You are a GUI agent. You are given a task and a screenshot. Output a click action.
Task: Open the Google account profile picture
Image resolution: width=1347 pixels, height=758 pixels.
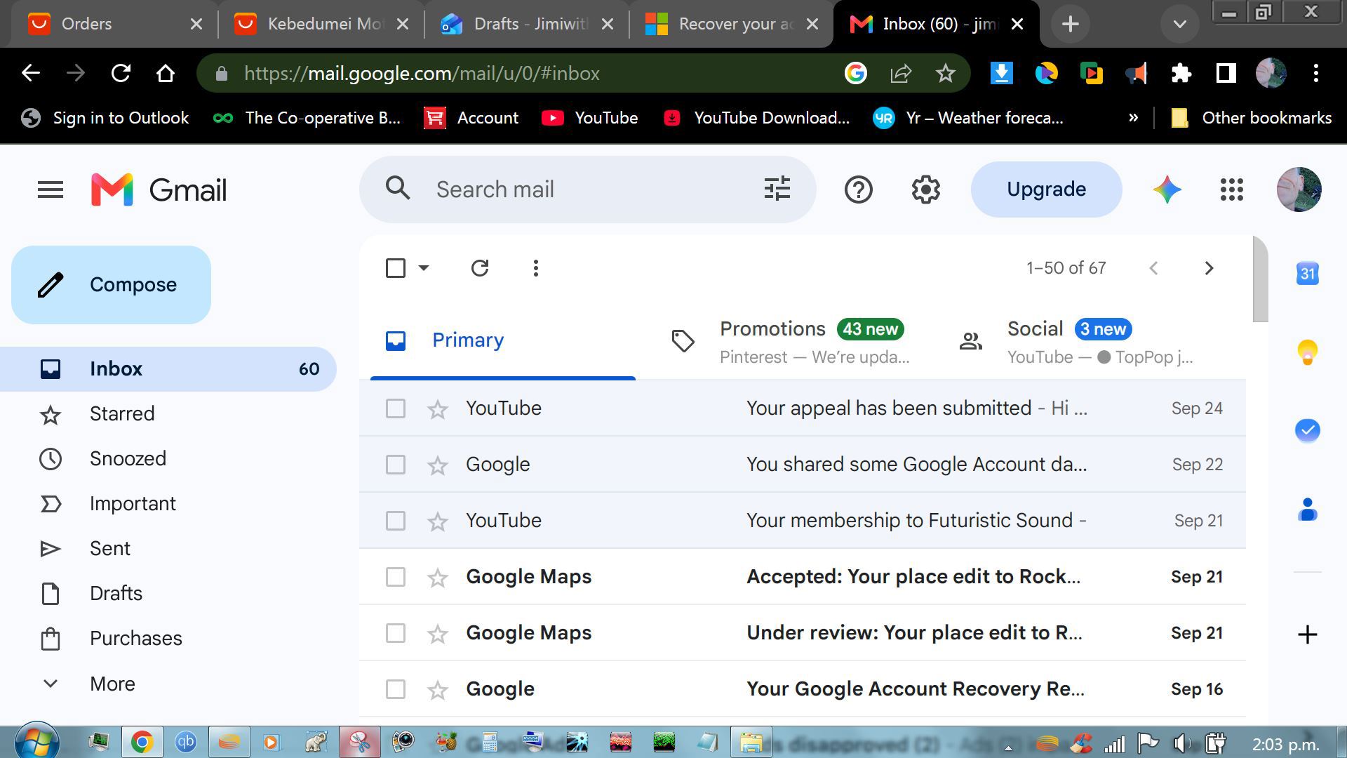1299,189
